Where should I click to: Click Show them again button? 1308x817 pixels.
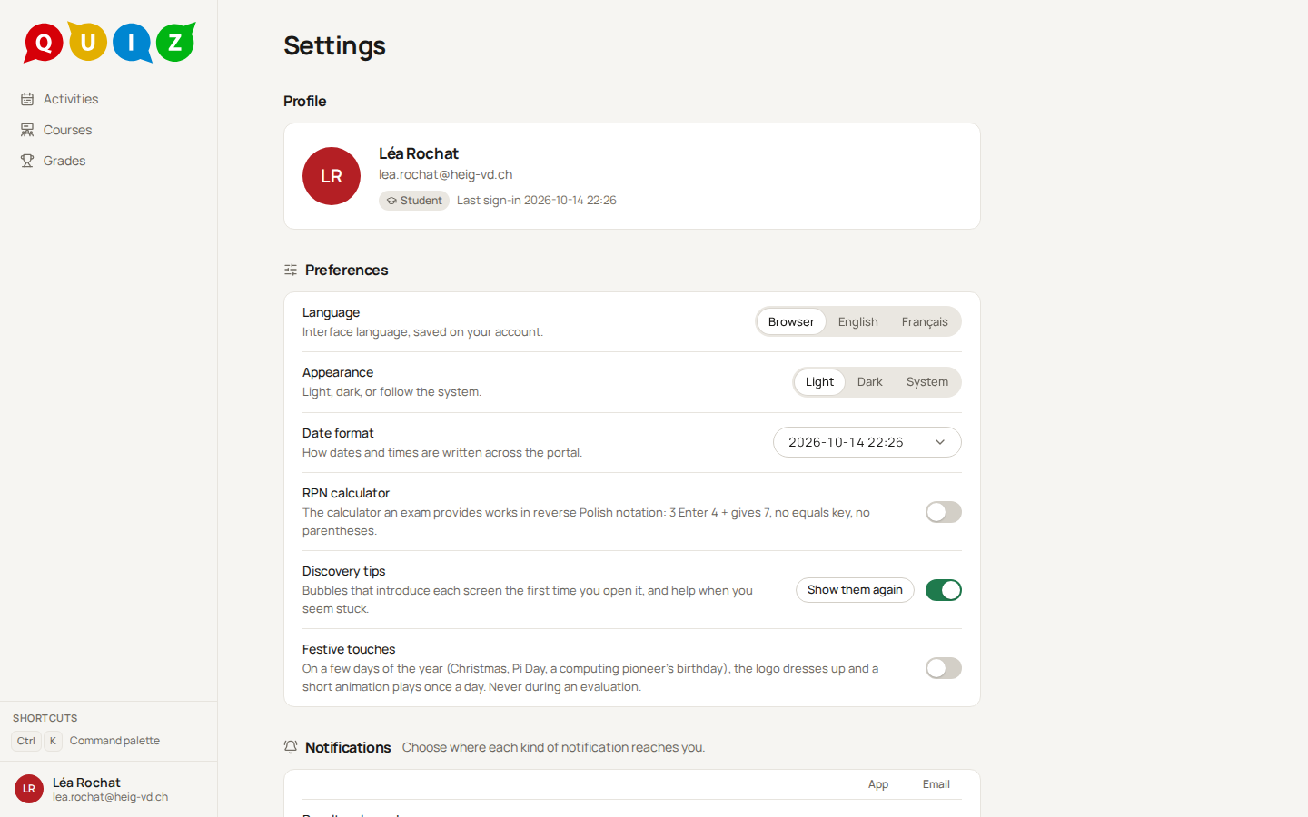tap(855, 590)
